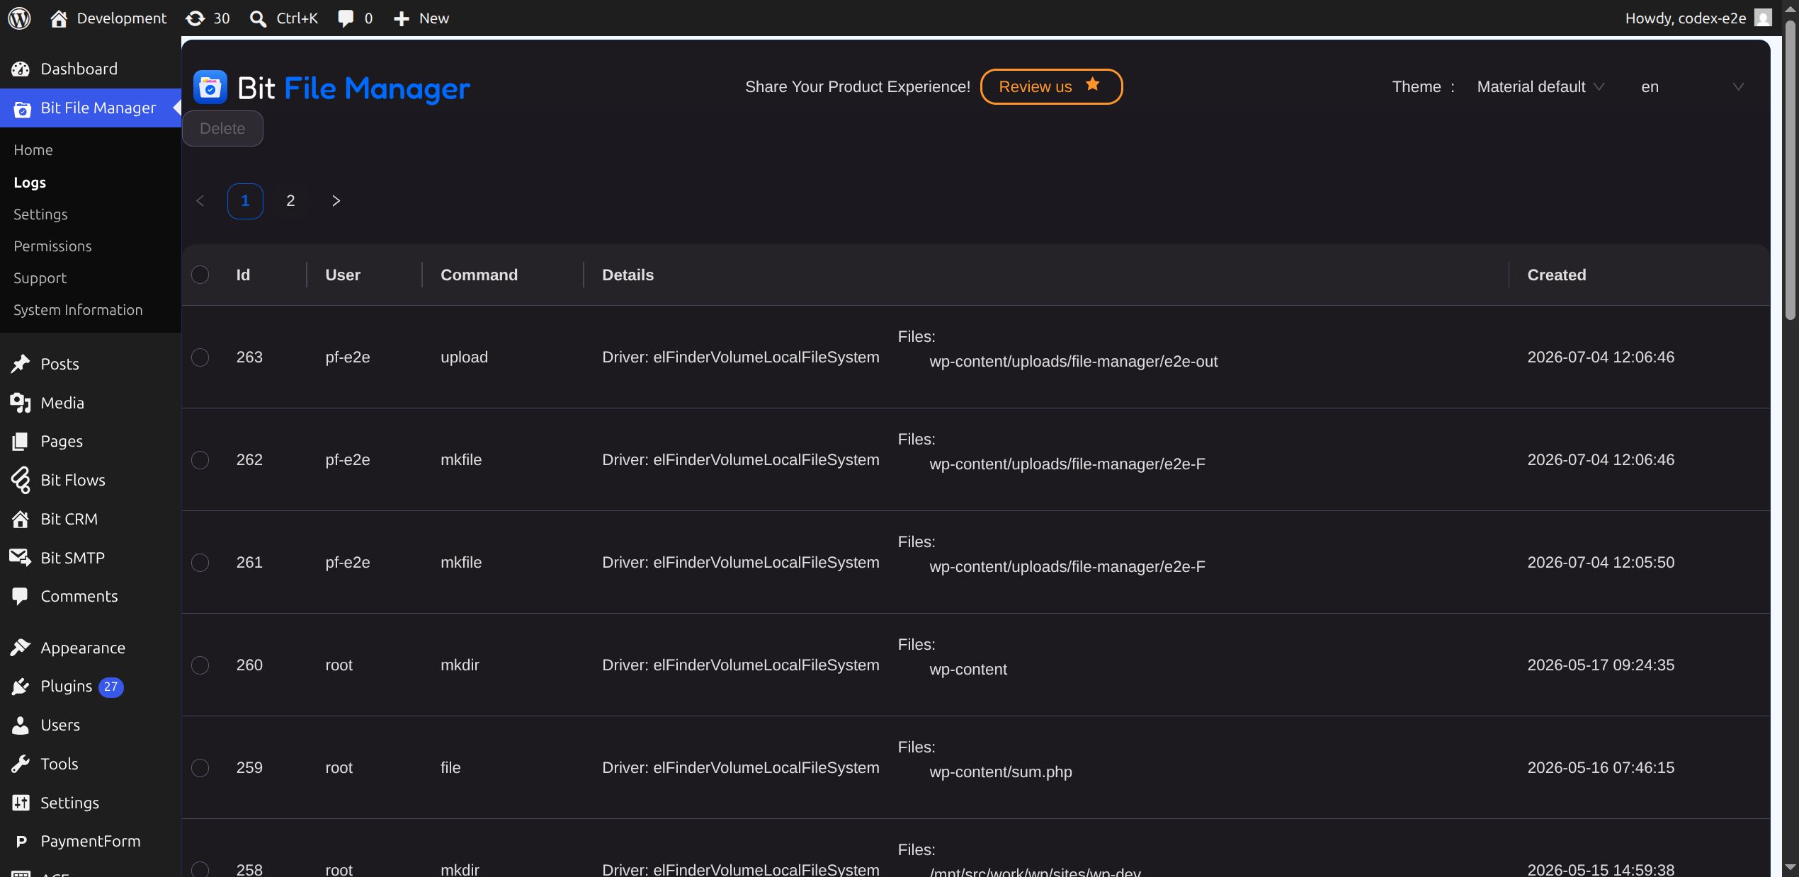Click the wp-content/sum.php file path
Viewport: 1799px width, 877px height.
click(1001, 772)
